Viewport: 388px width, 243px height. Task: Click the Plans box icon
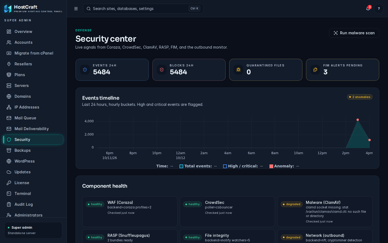tap(9, 75)
